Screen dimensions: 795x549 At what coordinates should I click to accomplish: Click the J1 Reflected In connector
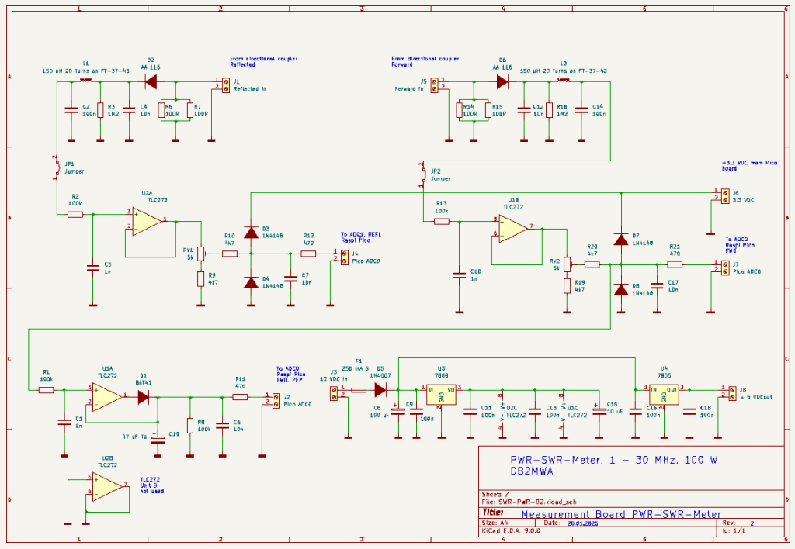pos(226,84)
